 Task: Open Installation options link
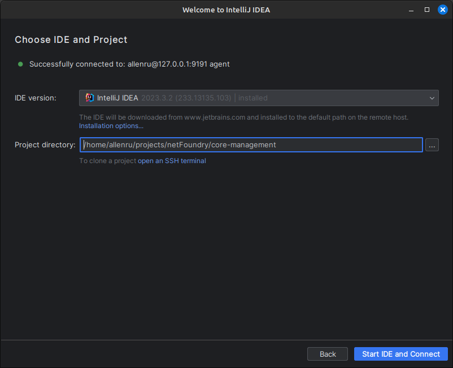point(111,126)
